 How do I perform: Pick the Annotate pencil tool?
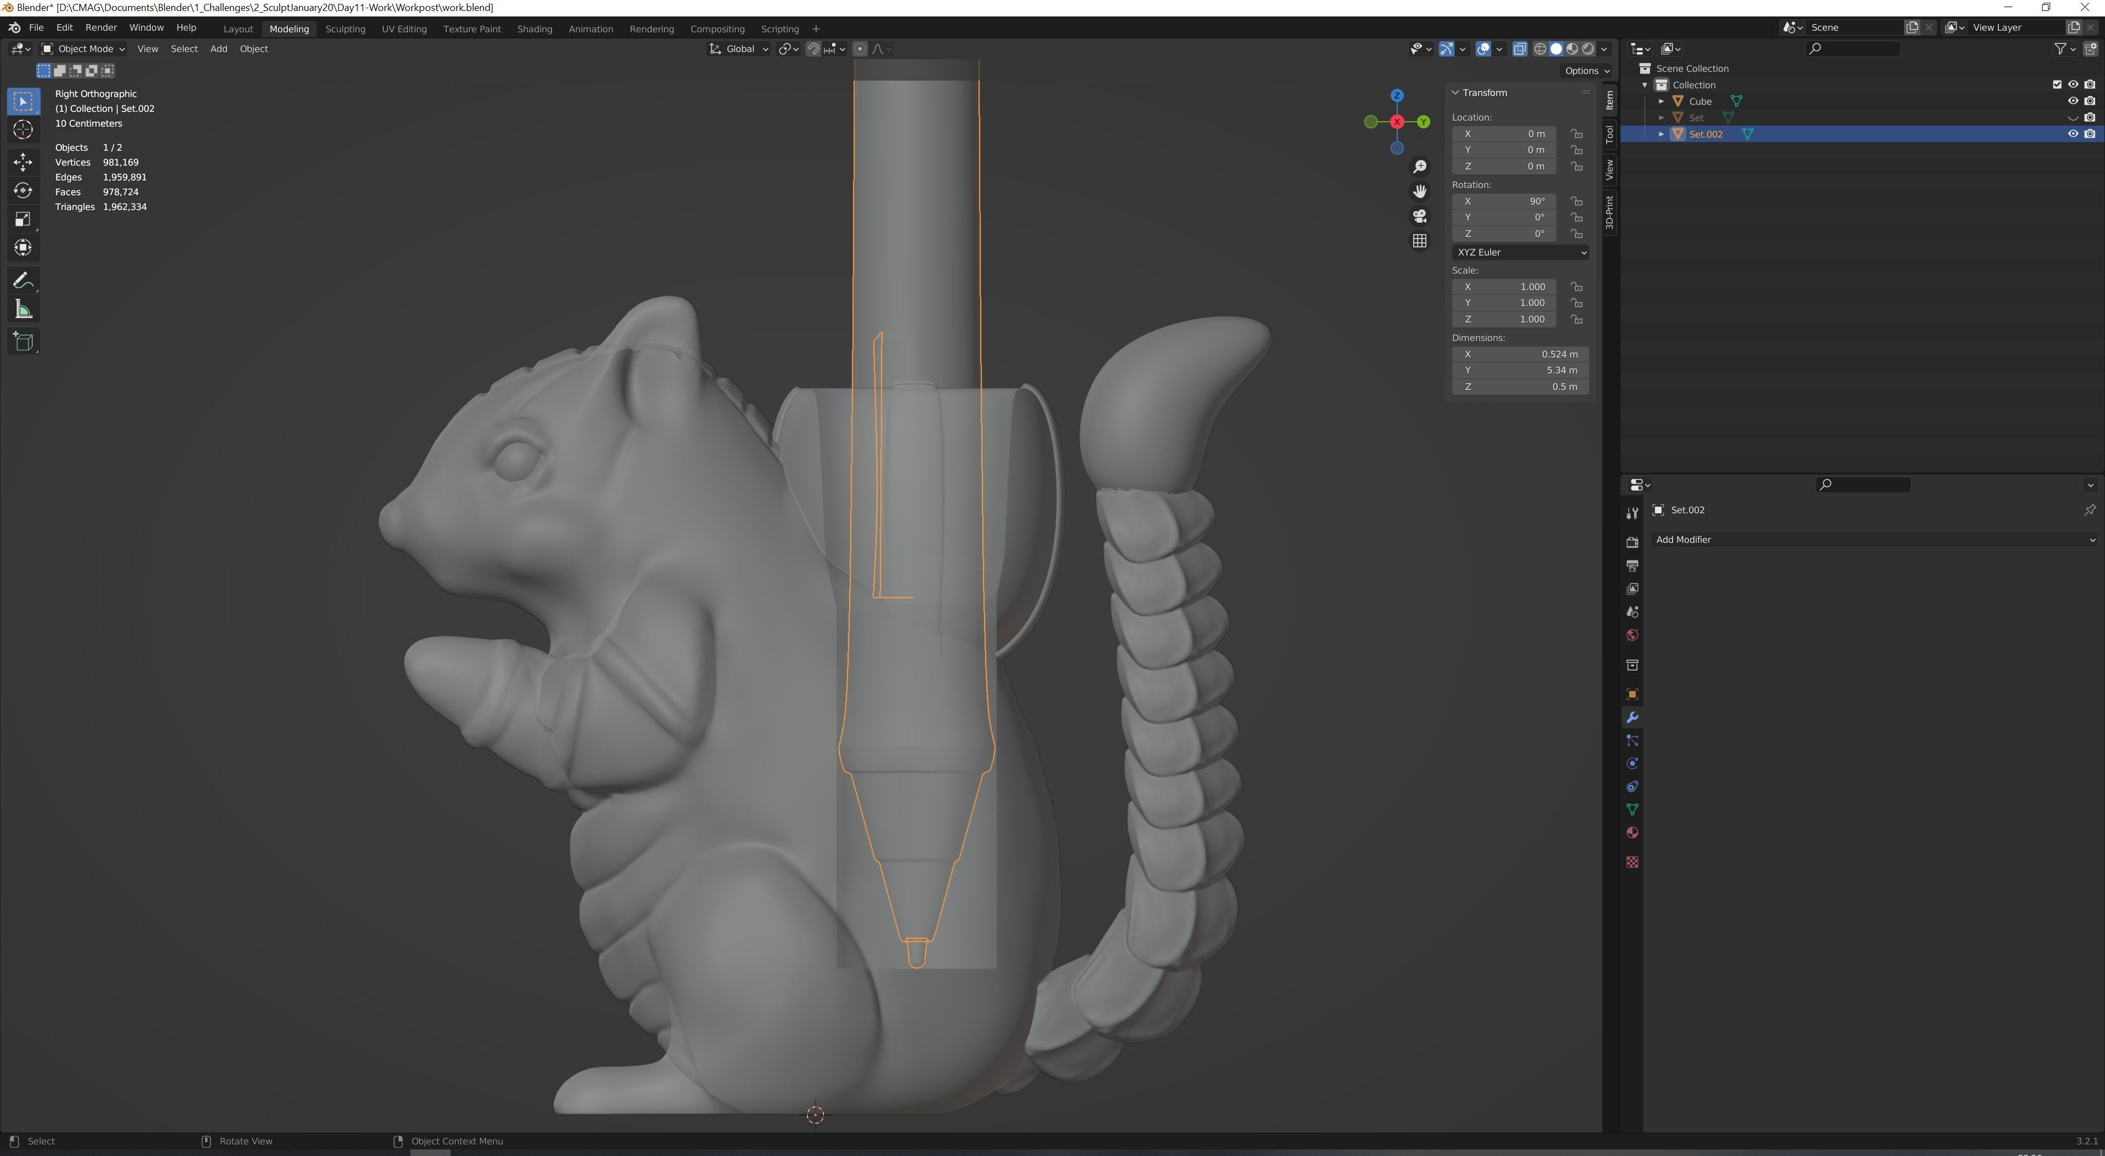[23, 281]
